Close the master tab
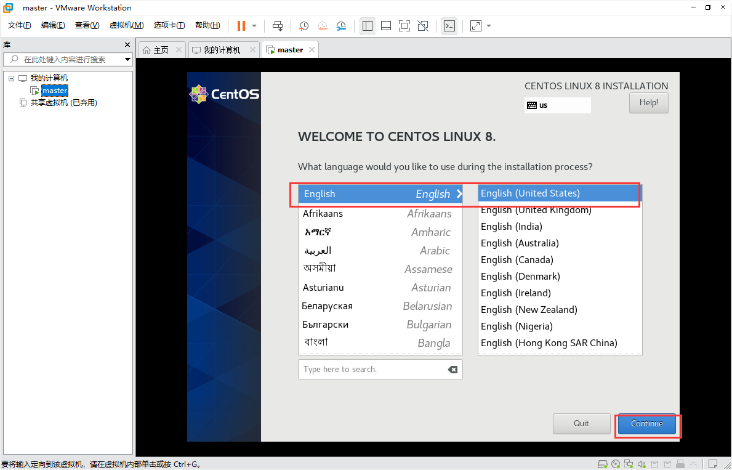This screenshot has width=732, height=470. coord(312,49)
